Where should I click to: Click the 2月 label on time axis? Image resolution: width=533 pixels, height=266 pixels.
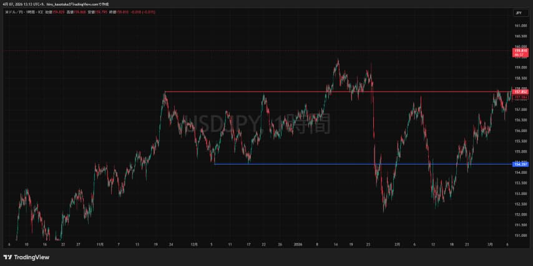(x=398, y=245)
